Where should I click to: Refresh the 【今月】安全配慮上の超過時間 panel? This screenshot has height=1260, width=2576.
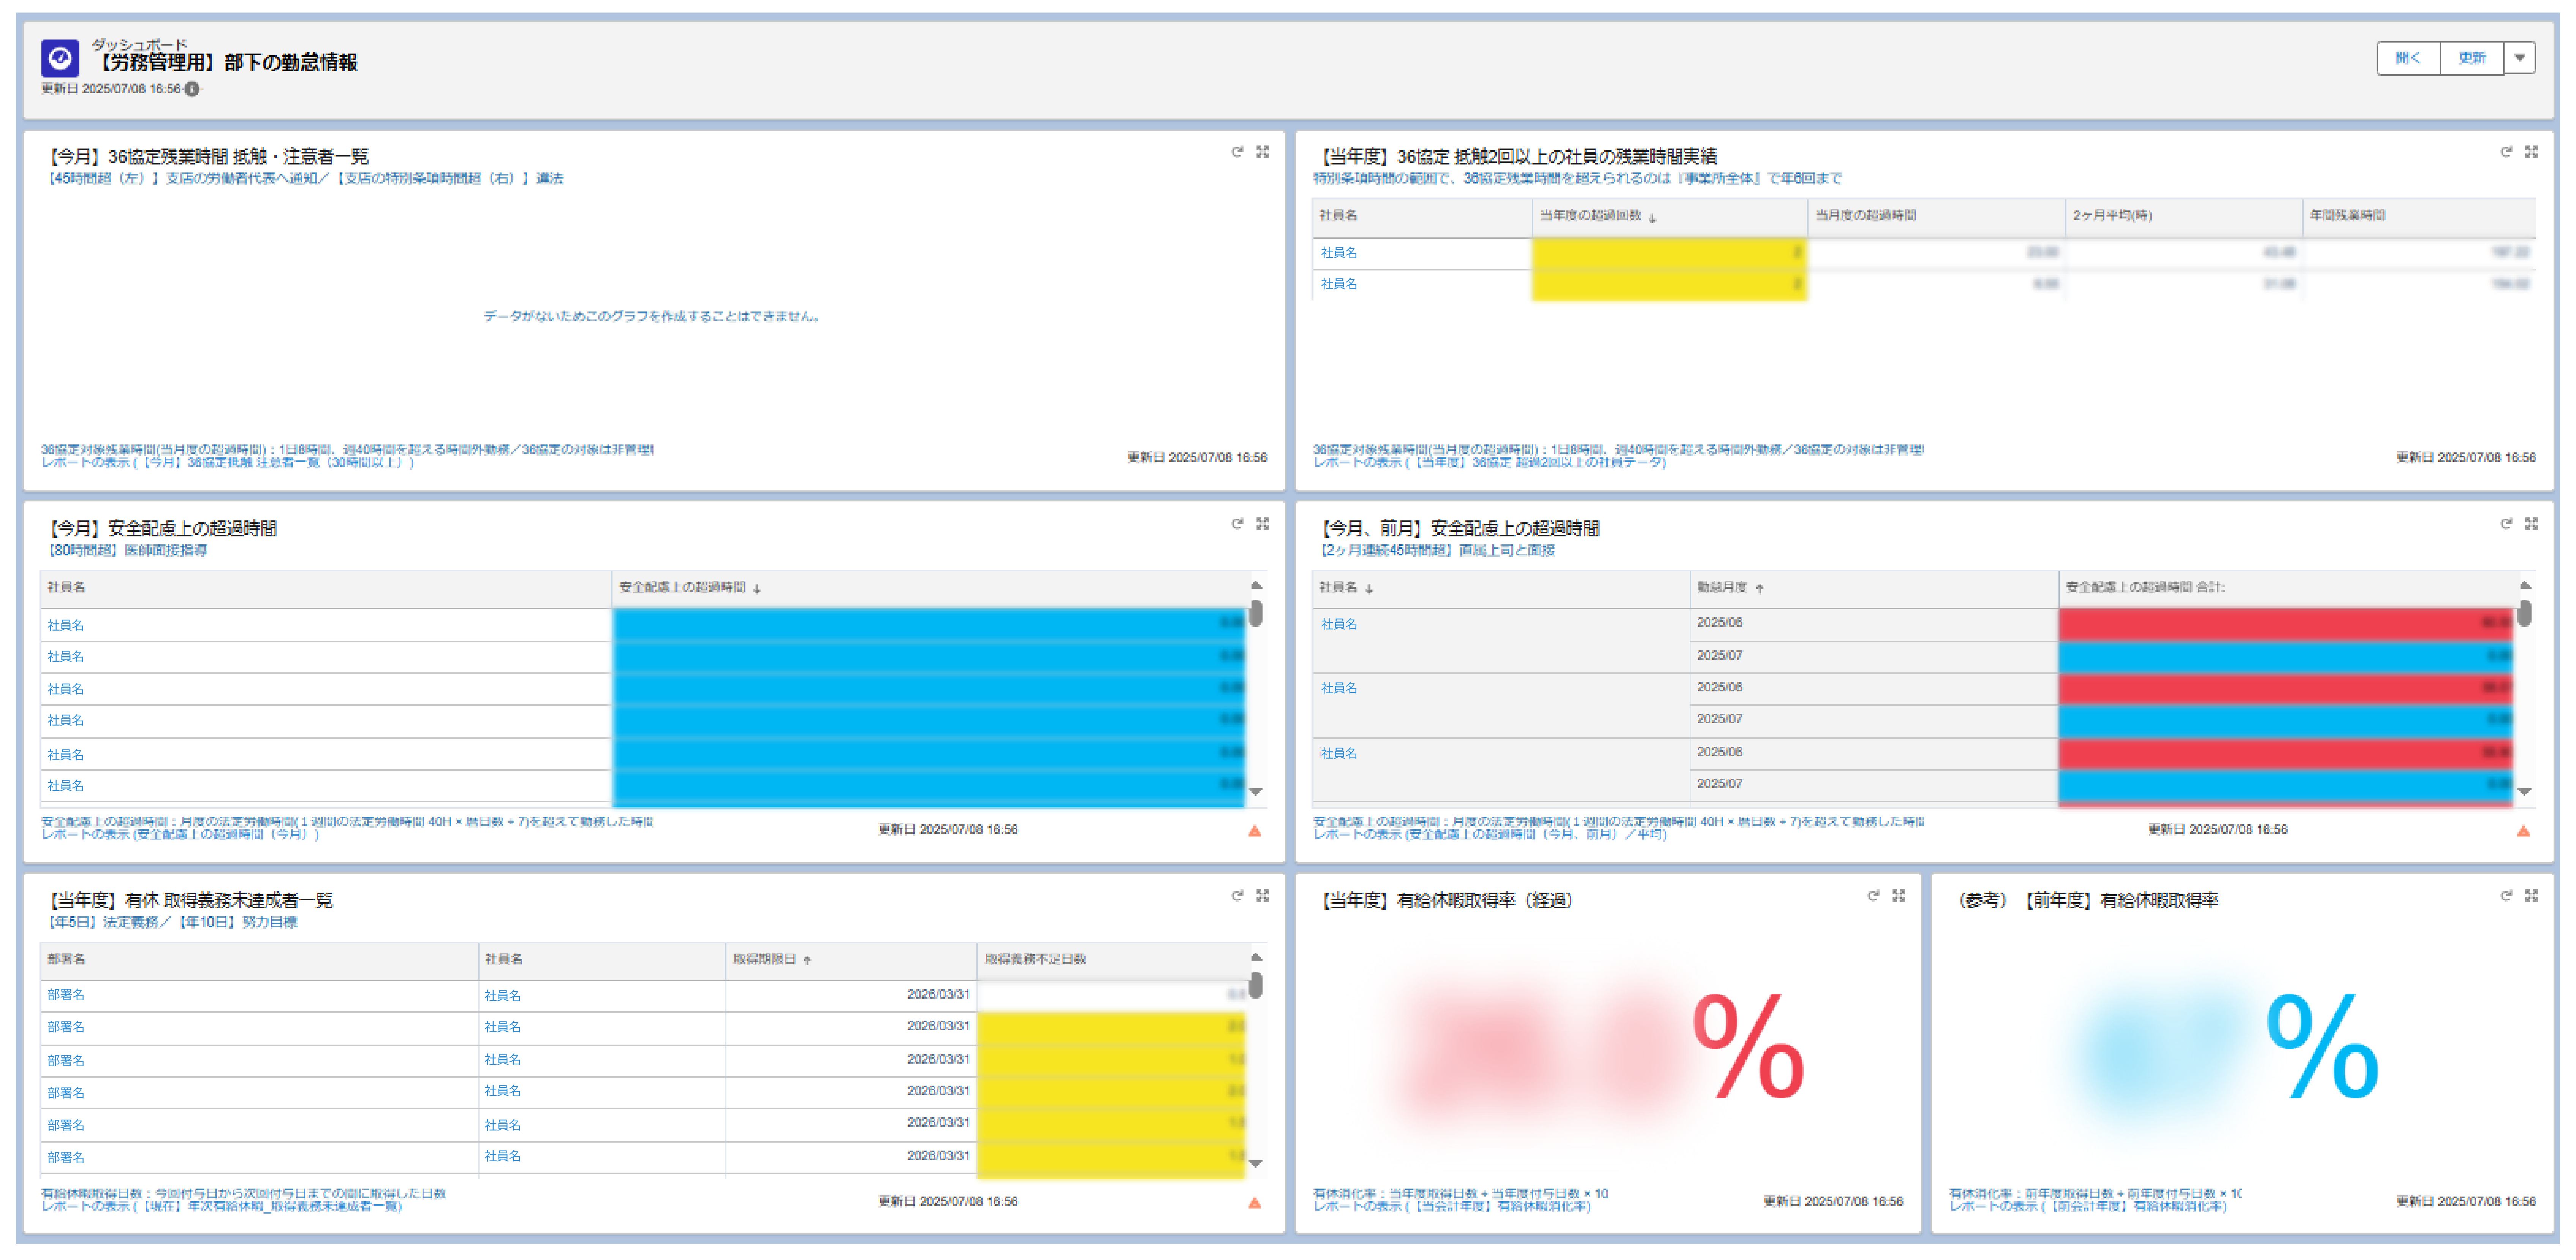1237,524
